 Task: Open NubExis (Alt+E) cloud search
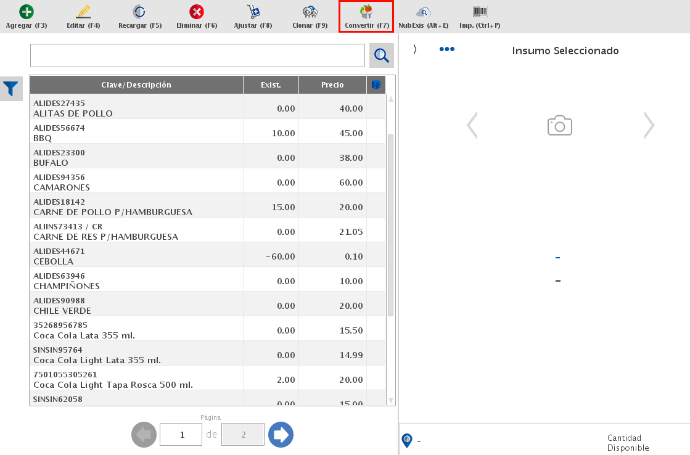tap(423, 12)
